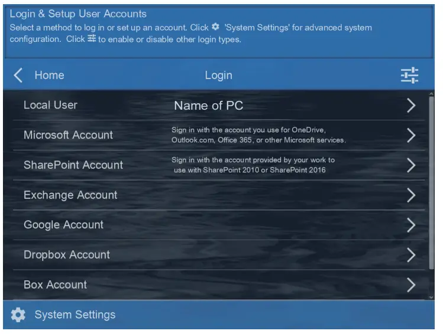Viewport: 443px width, 334px height.
Task: Go back to Home
Action: pos(50,76)
